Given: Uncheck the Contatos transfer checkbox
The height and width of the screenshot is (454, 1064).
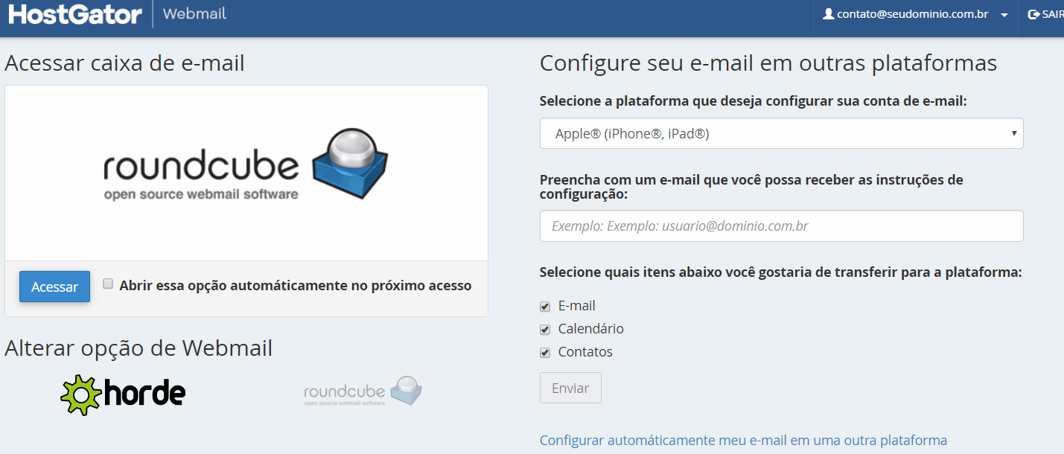Looking at the screenshot, I should coord(545,353).
